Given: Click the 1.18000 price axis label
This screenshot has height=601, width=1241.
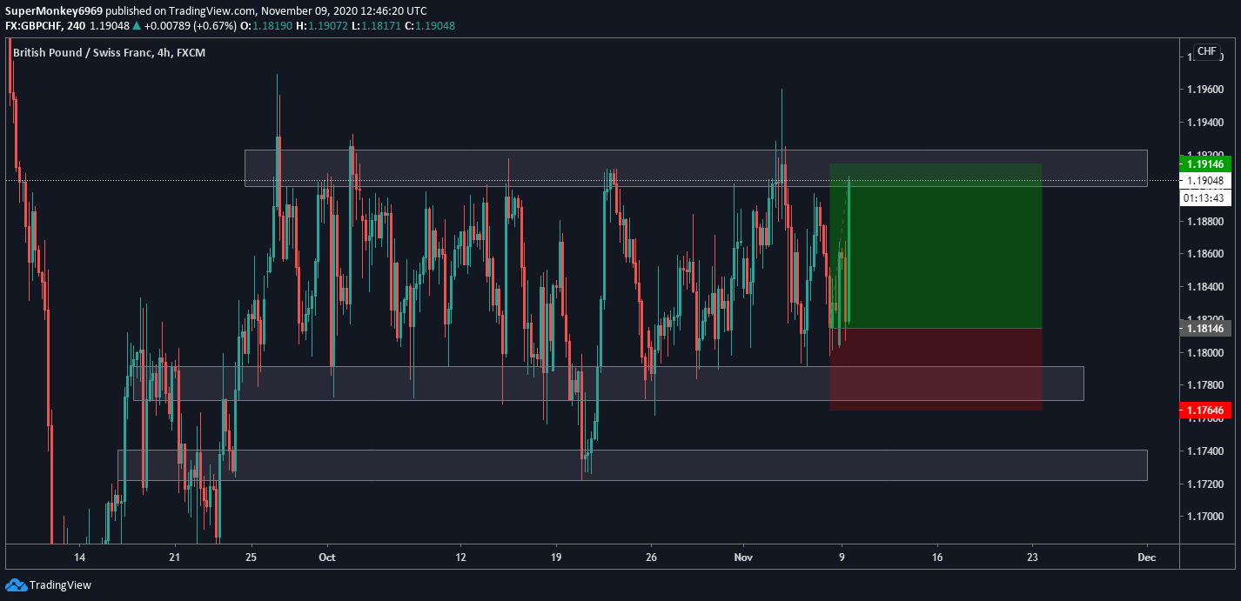Looking at the screenshot, I should pos(1205,353).
